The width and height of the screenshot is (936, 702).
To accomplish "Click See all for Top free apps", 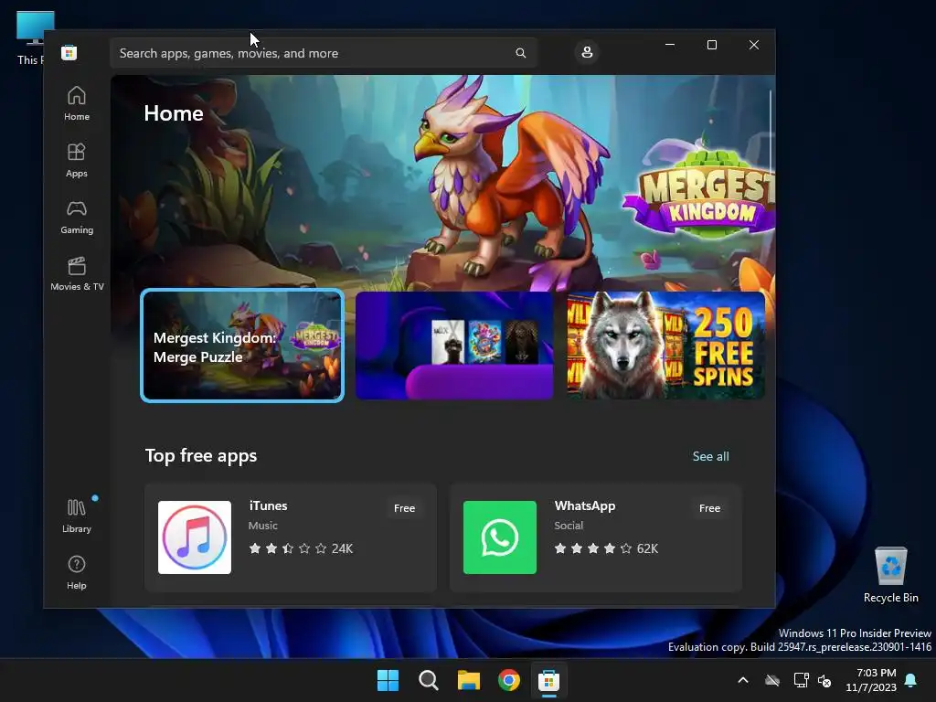I will 710,457.
